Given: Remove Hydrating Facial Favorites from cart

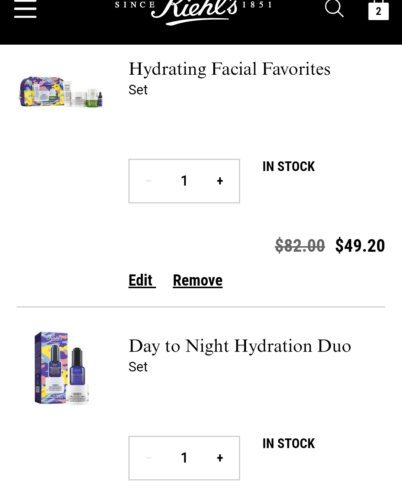Looking at the screenshot, I should point(198,280).
